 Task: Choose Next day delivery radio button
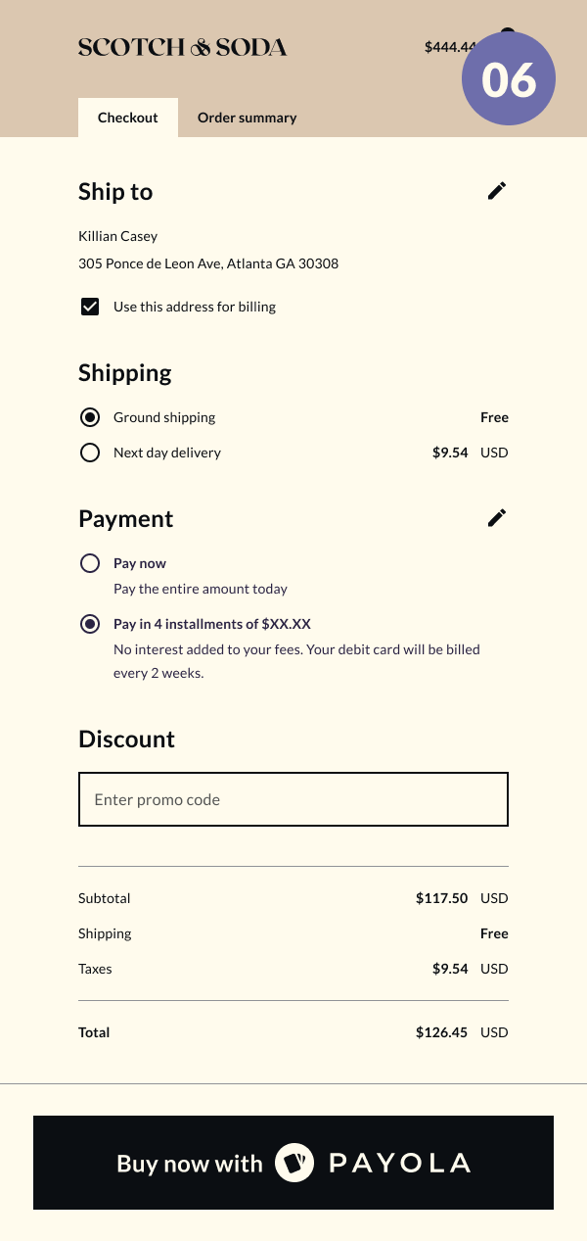(90, 453)
